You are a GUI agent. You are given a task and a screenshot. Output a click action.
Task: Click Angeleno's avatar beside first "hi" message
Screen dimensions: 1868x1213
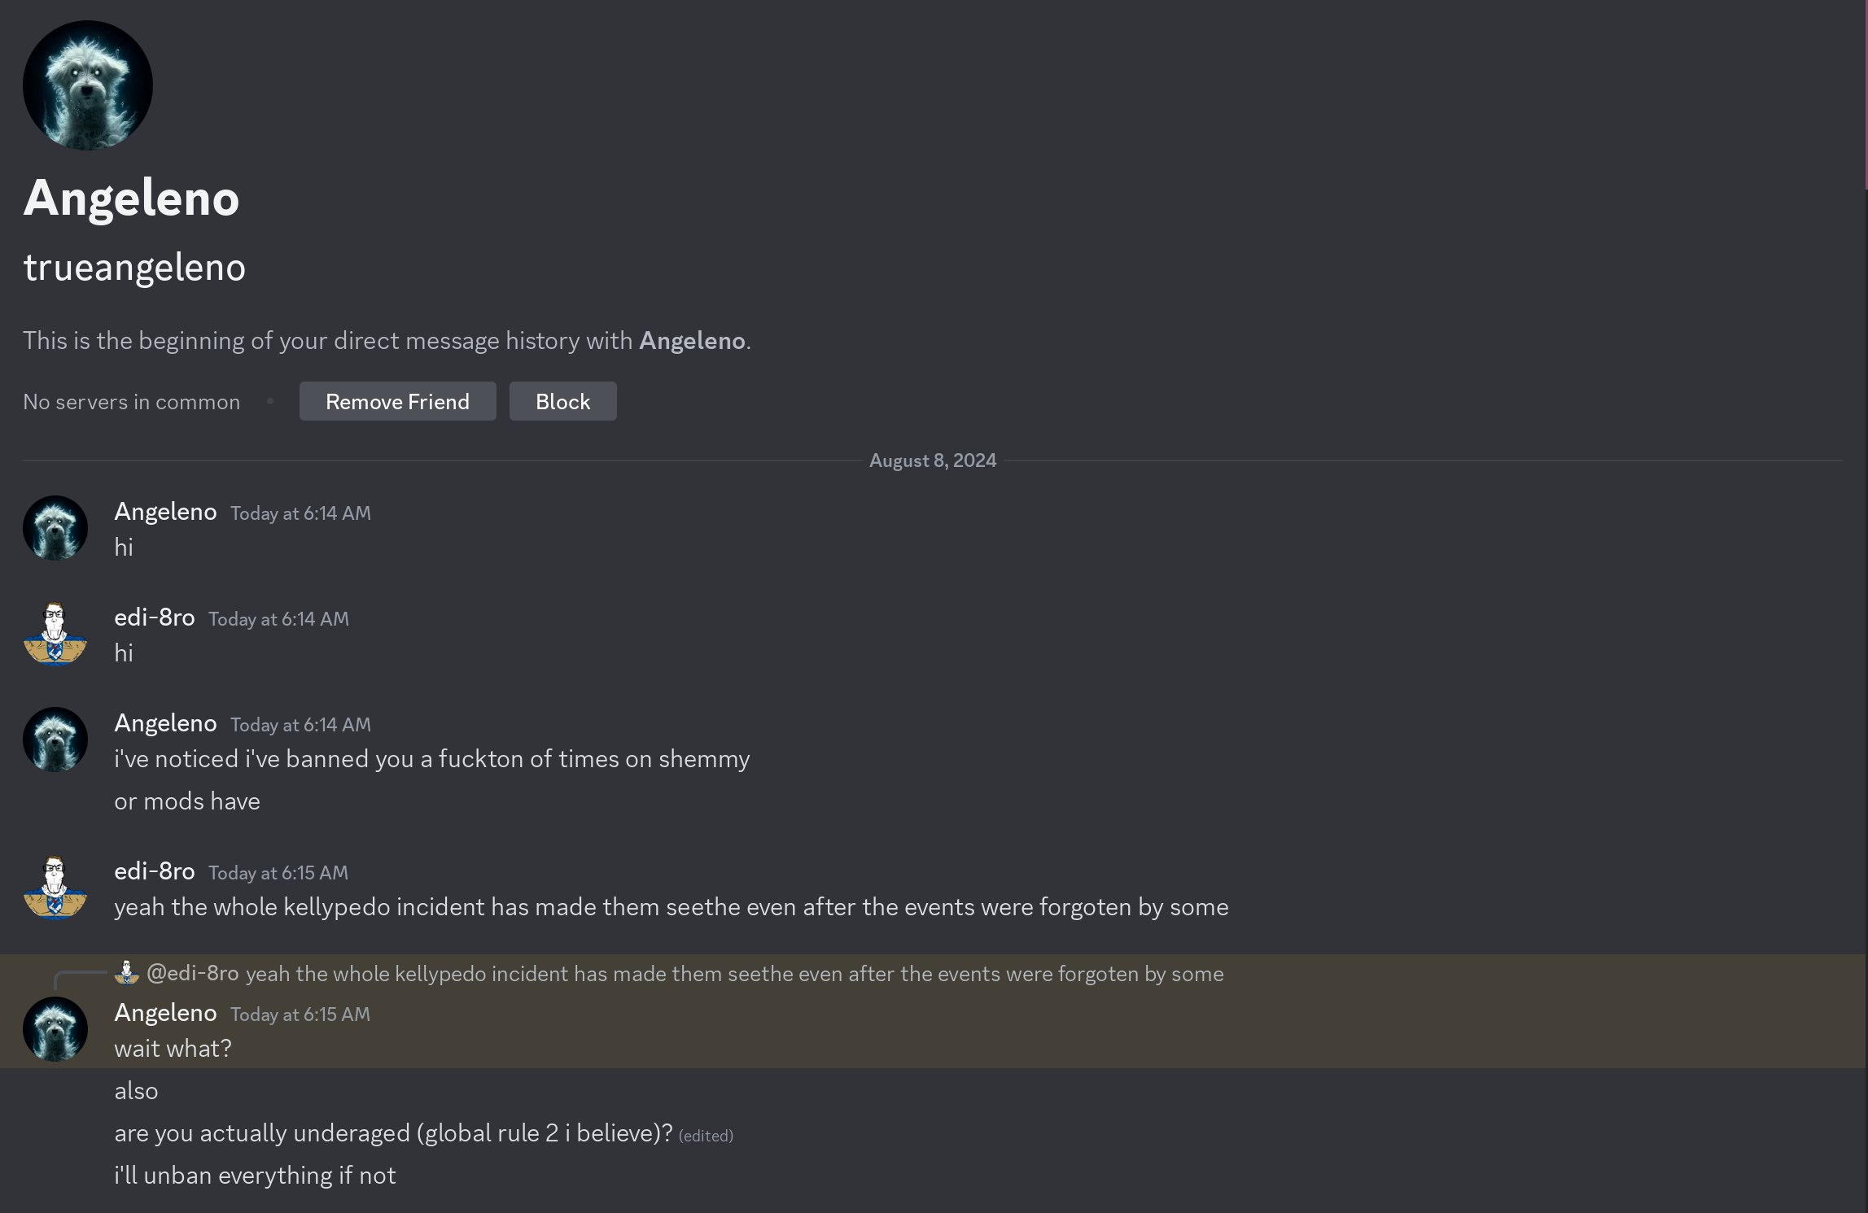pos(55,528)
